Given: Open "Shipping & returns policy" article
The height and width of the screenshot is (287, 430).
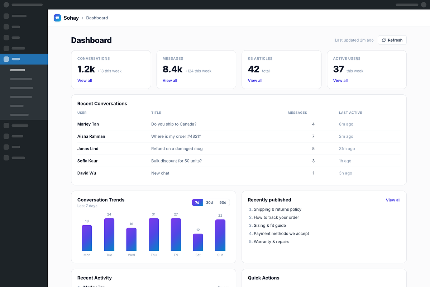Looking at the screenshot, I should (278, 209).
